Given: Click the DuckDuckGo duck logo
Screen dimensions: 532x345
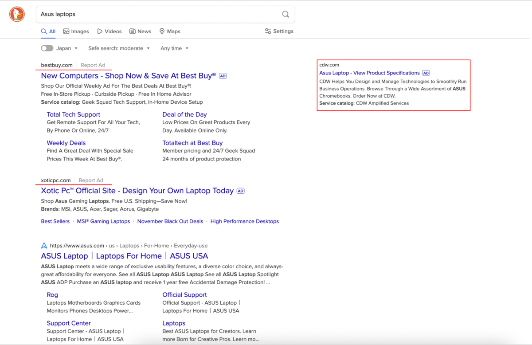Looking at the screenshot, I should point(17,14).
